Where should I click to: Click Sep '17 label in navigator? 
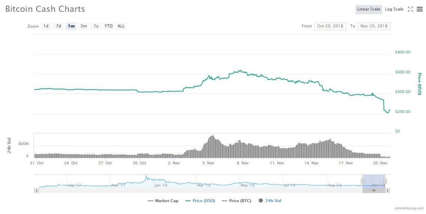point(74,185)
